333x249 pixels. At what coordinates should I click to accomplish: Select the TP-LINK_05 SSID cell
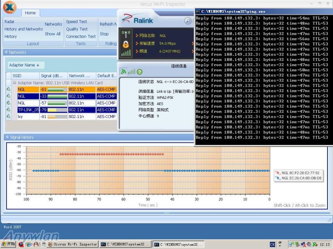28,110
